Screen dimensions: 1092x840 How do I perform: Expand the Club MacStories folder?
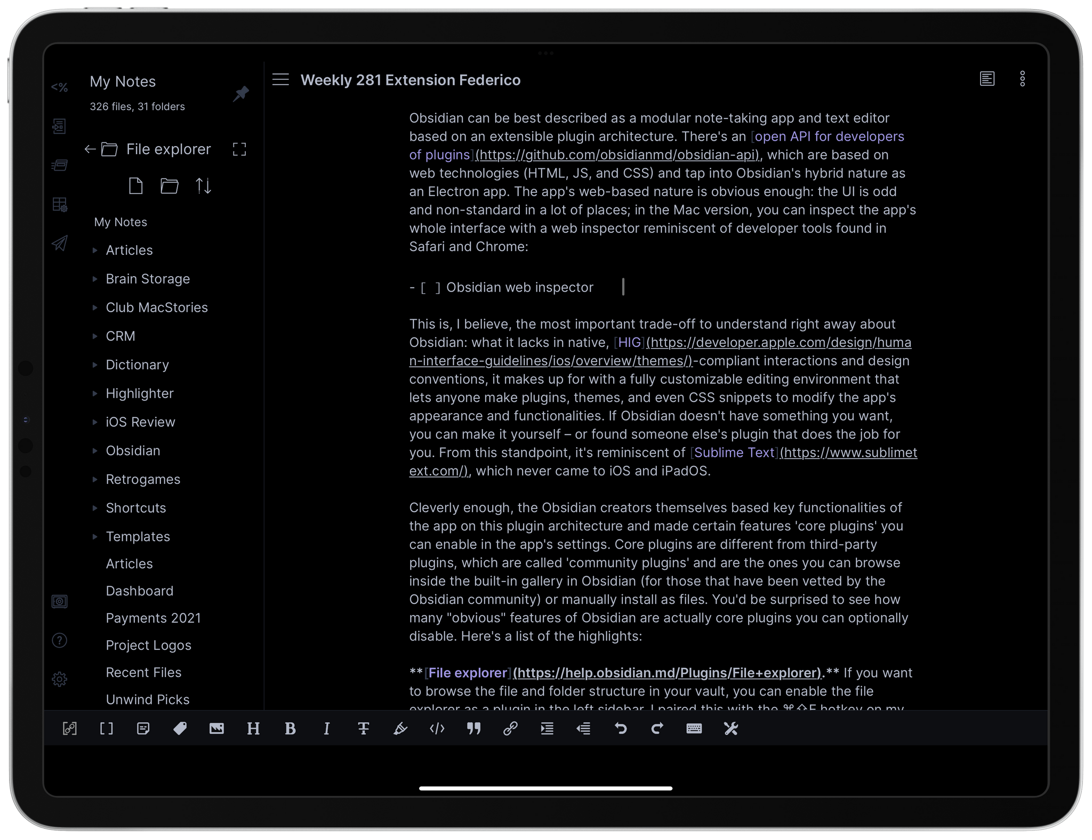coord(95,308)
